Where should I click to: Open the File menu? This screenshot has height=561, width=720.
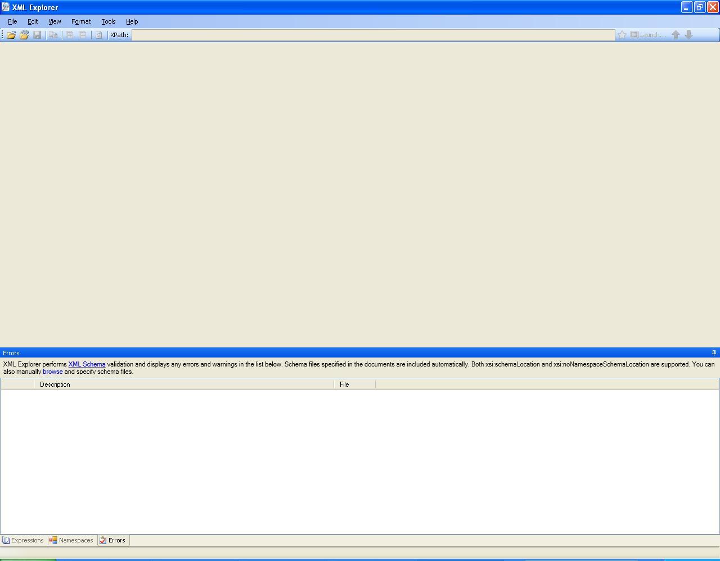click(12, 21)
